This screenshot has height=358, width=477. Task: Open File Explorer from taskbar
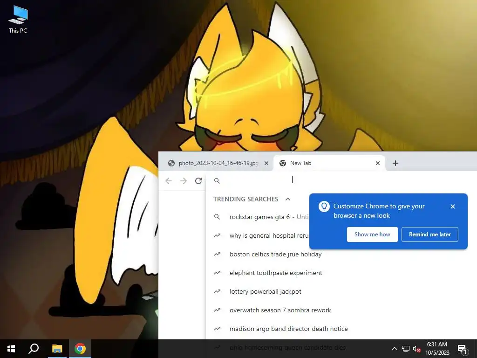57,349
